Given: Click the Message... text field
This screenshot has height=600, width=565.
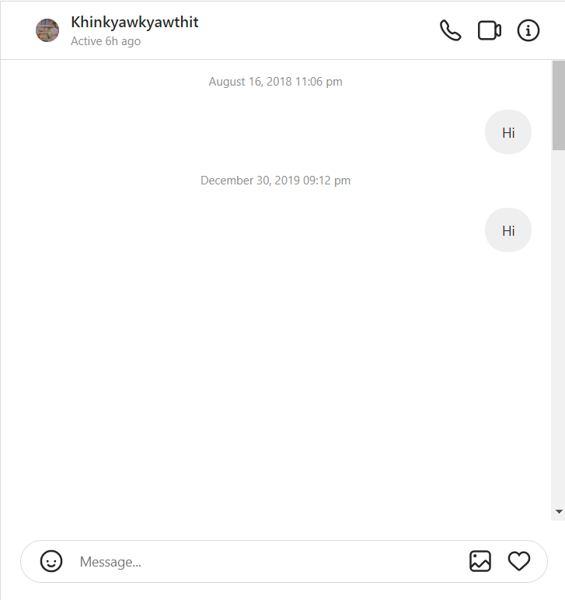Looking at the screenshot, I should click(264, 562).
